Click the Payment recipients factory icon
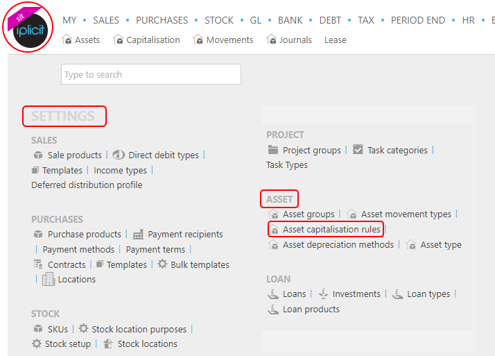 click(x=138, y=235)
